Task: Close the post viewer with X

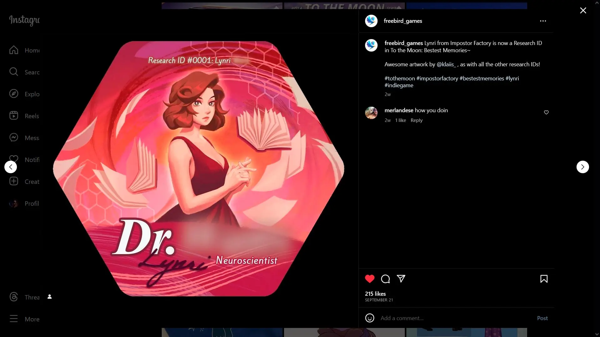Action: [x=583, y=10]
